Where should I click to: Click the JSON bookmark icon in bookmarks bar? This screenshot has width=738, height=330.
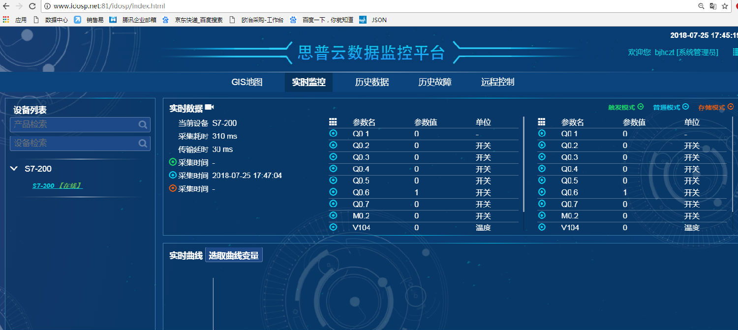[363, 20]
